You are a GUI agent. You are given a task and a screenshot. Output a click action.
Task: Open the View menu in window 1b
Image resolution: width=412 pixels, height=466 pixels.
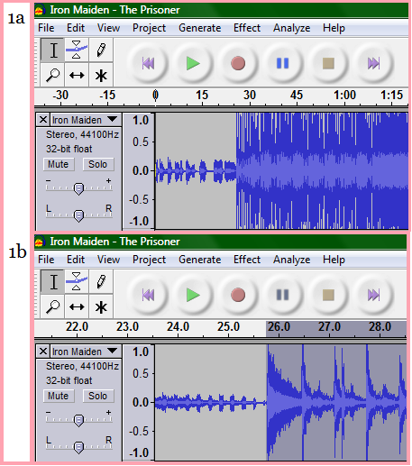(x=108, y=260)
